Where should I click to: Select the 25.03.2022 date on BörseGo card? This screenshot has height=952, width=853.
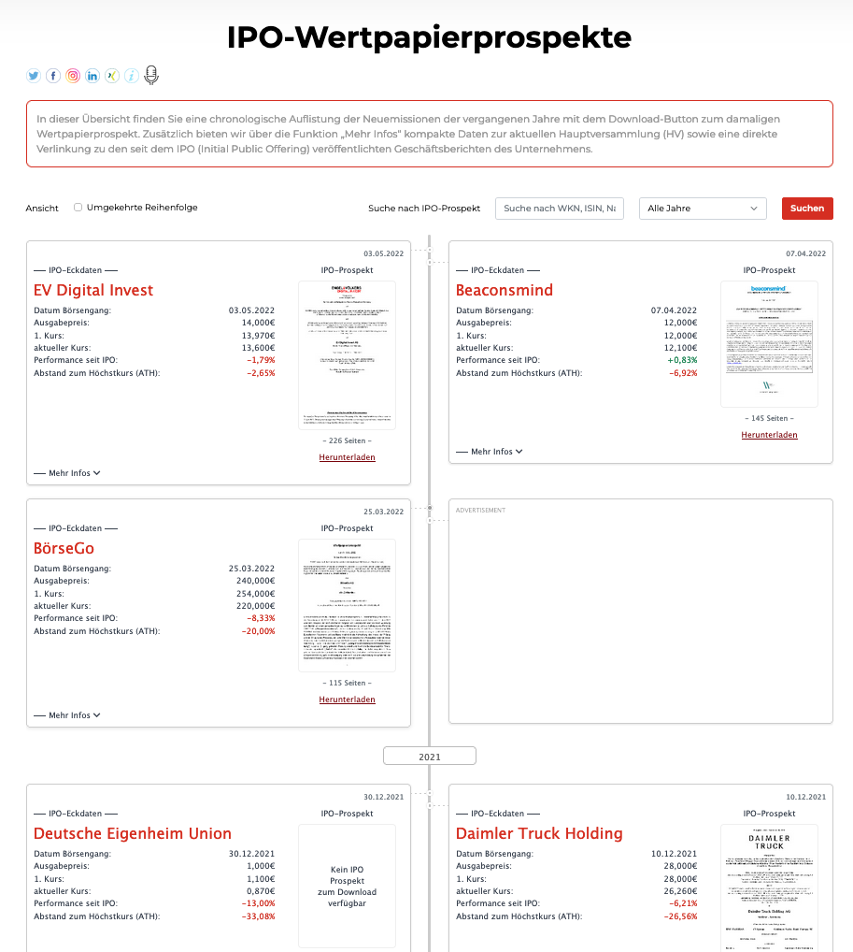tap(383, 512)
